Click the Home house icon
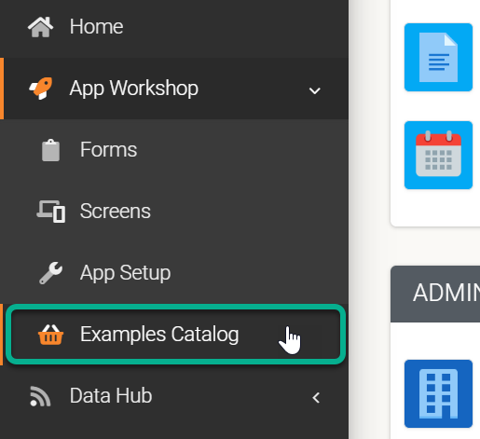Viewport: 480px width, 439px height. (40, 27)
